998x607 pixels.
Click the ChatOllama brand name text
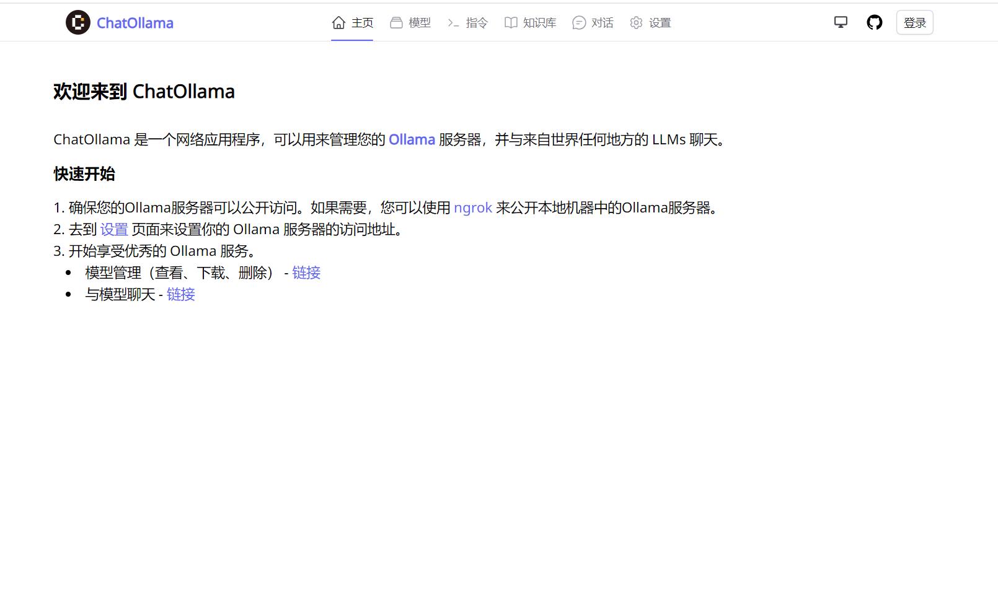[x=135, y=23]
